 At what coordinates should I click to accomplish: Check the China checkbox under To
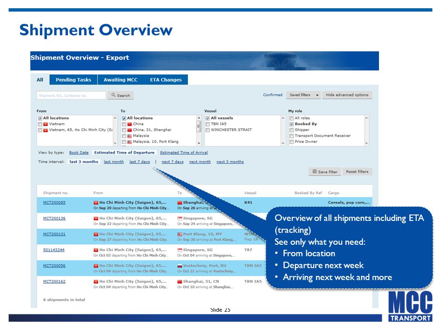(124, 124)
